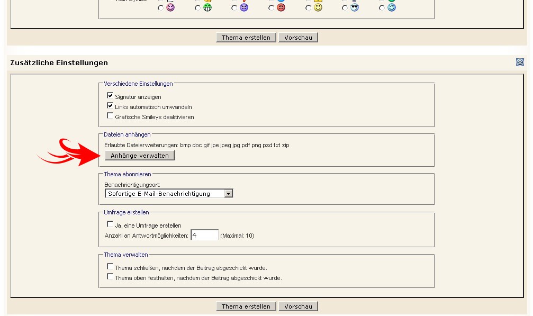Image resolution: width=533 pixels, height=316 pixels.
Task: Tick Ja, eine Umfrage erstellen
Action: click(110, 224)
